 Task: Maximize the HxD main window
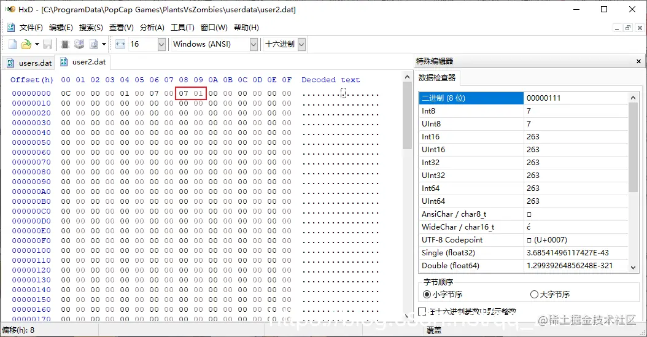point(604,9)
